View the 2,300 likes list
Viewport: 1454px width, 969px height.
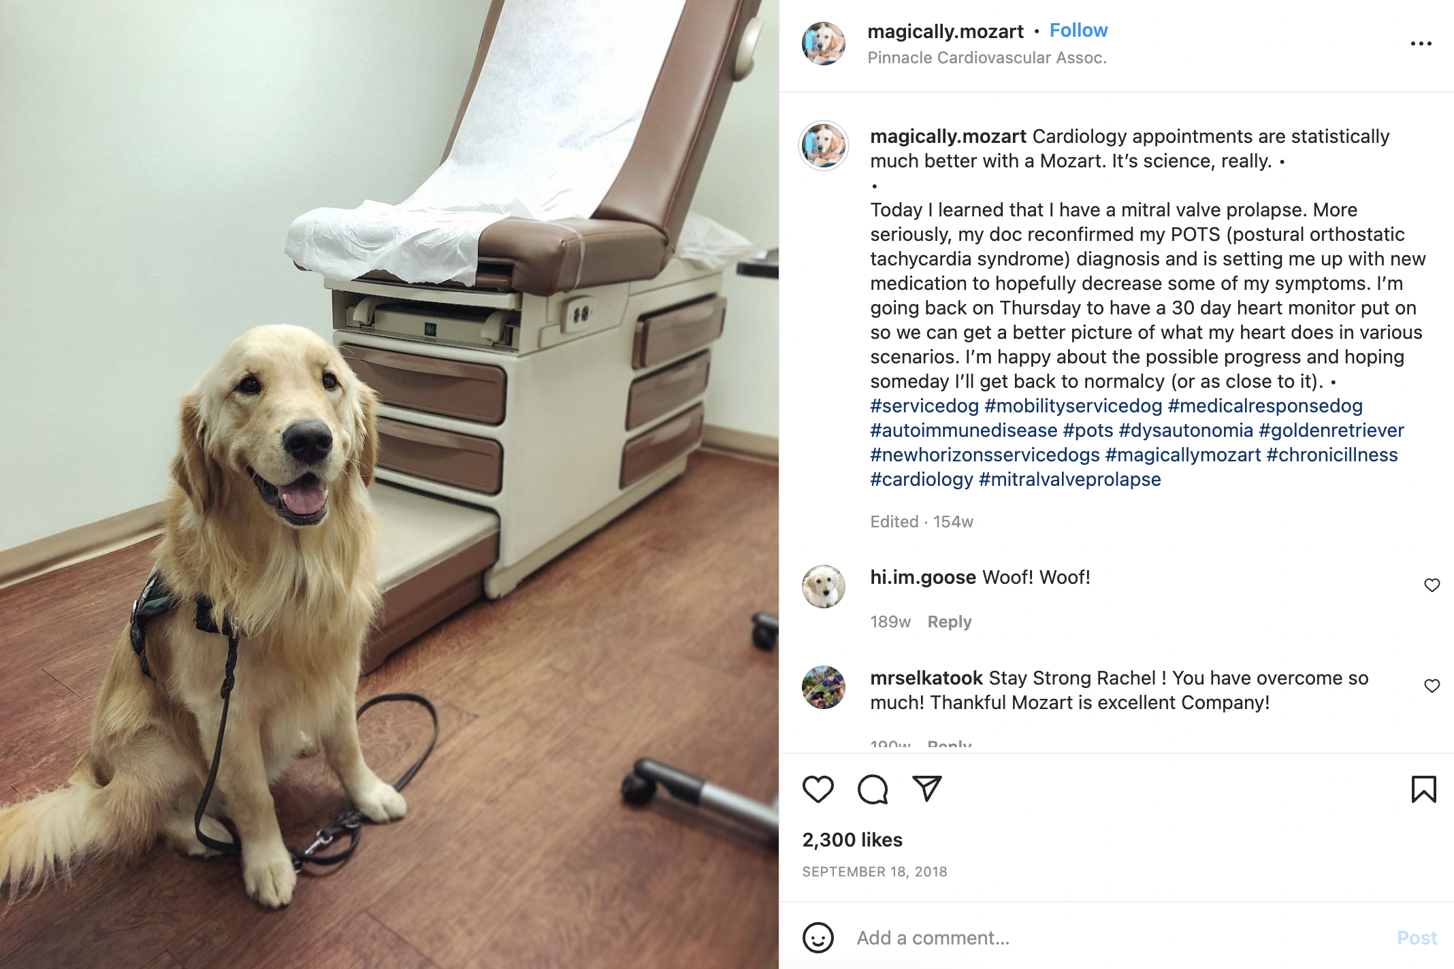click(852, 840)
